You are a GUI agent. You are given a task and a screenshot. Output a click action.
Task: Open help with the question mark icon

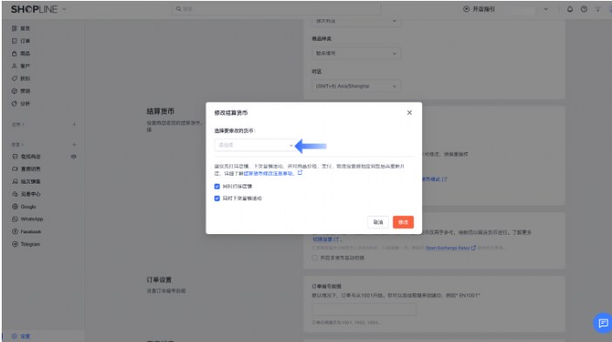coord(584,9)
